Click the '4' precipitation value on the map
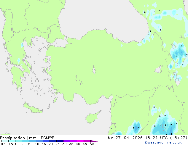 coord(139,128)
